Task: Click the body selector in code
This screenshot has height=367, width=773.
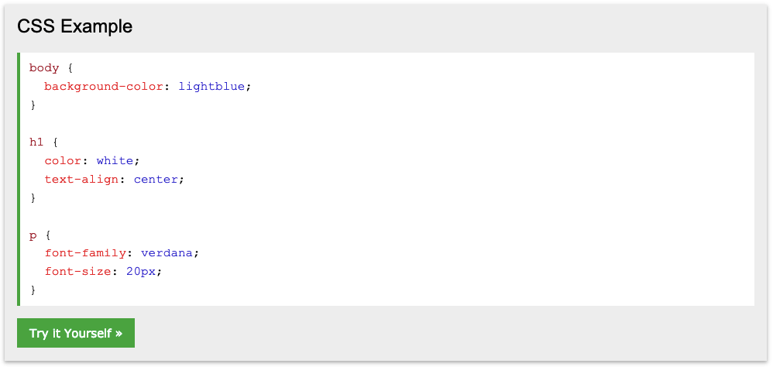Action: point(44,68)
